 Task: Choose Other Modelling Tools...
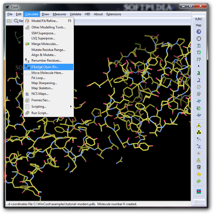(49, 27)
